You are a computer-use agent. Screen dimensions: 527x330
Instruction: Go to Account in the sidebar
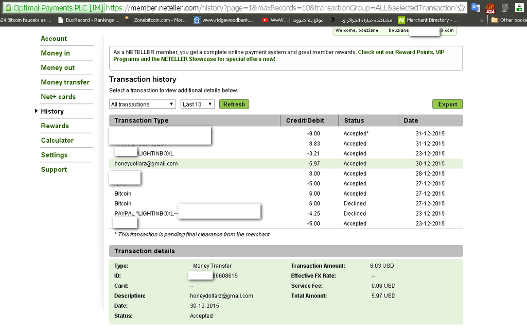pyautogui.click(x=54, y=39)
